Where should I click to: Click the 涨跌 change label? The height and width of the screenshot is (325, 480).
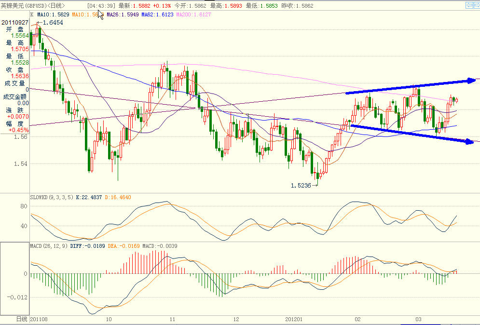[14, 110]
